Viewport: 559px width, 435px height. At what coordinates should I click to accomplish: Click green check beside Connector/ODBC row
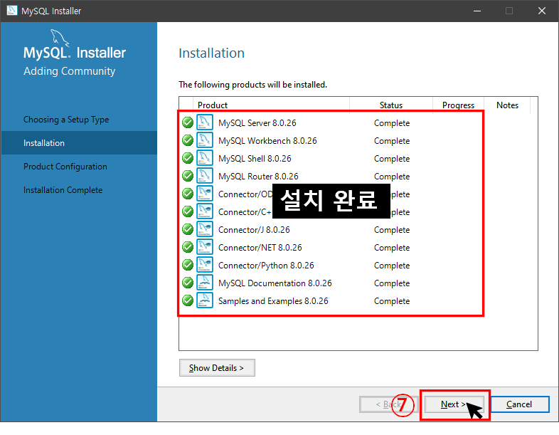(188, 194)
